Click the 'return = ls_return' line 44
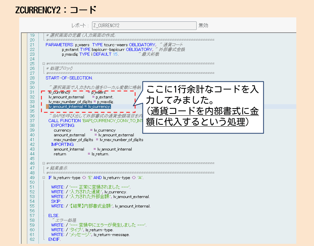 [81, 154]
